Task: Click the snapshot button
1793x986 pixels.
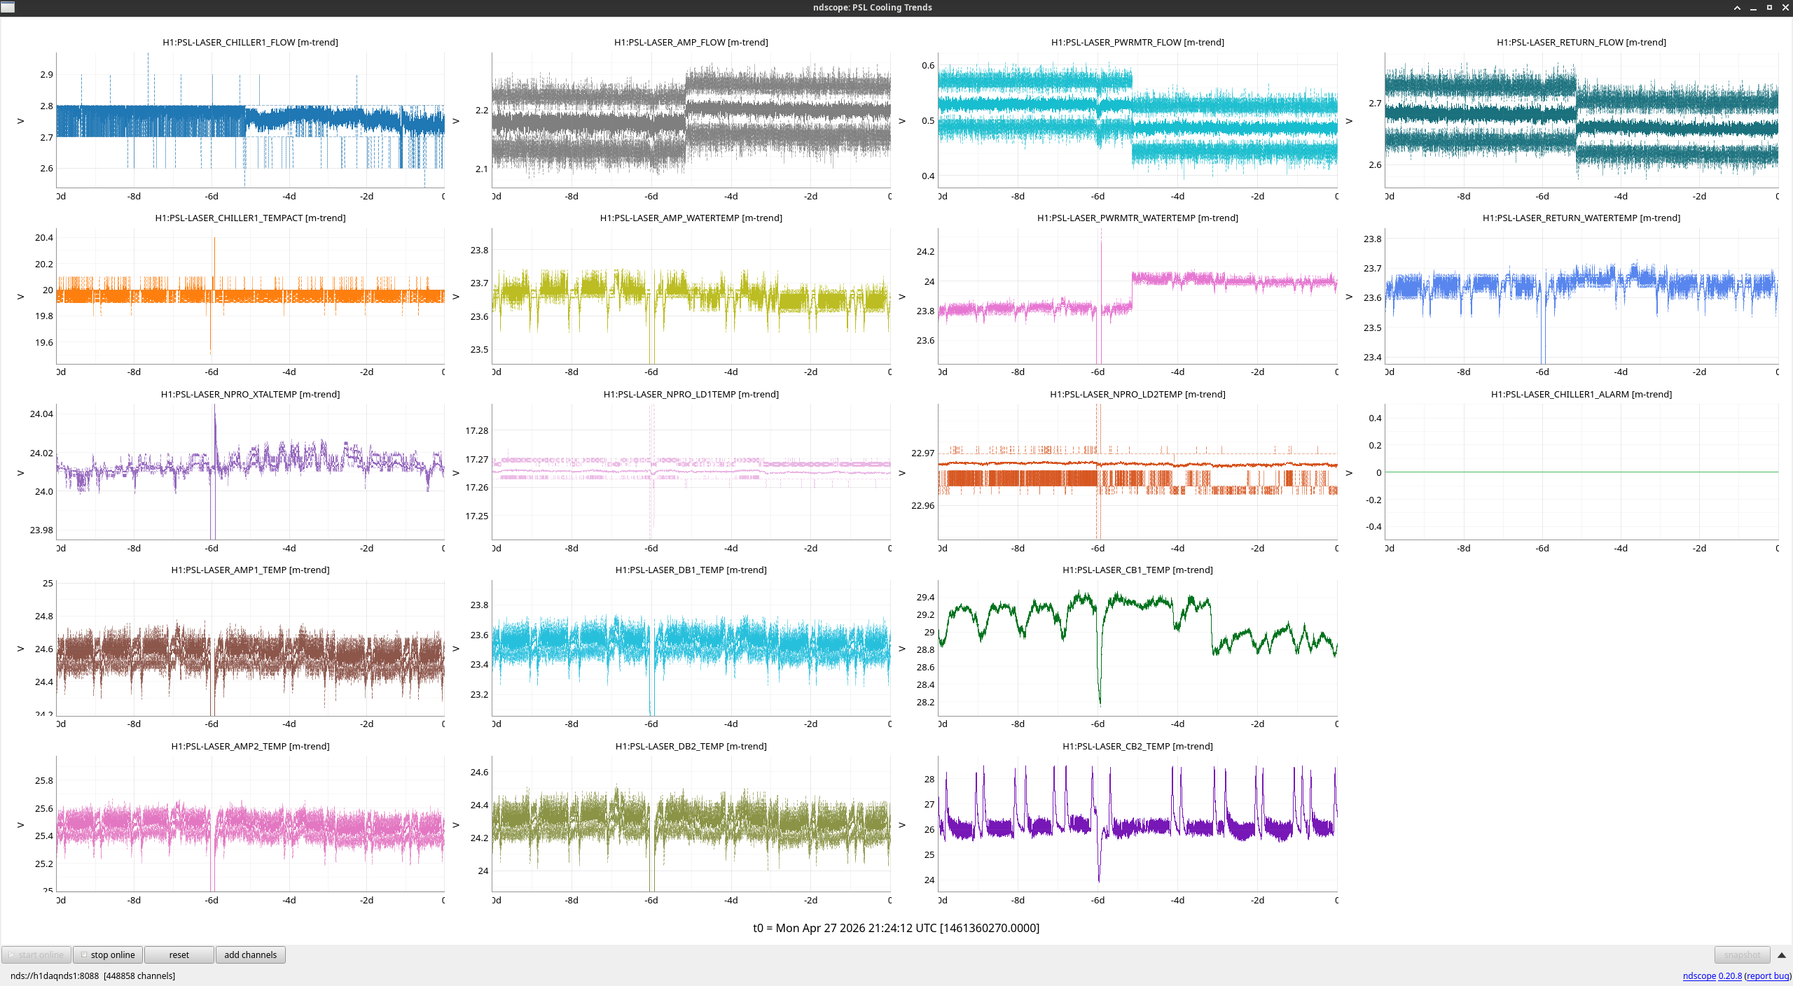Action: (1742, 955)
